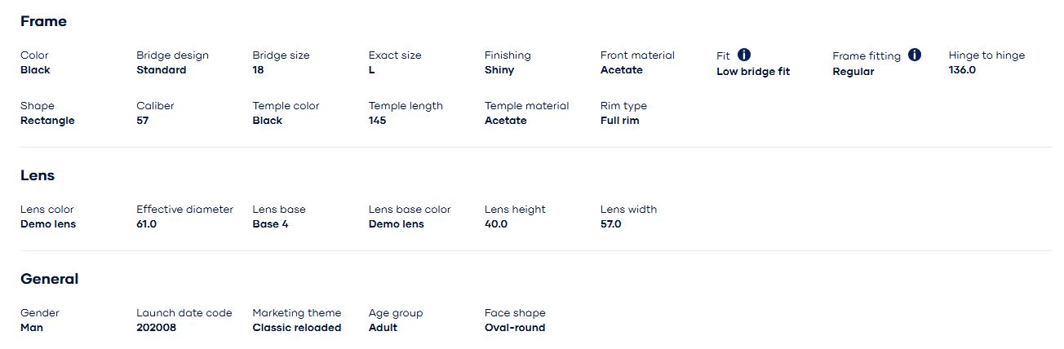Click the Front material Acetate value
This screenshot has height=349, width=1064.
point(621,70)
